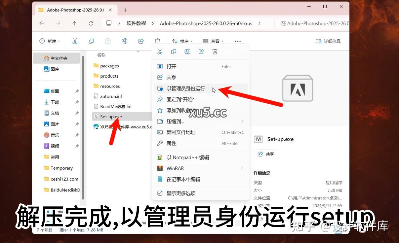The image size is (399, 243).
Task: Select the Rename icon in the context menu
Action: coord(187,52)
